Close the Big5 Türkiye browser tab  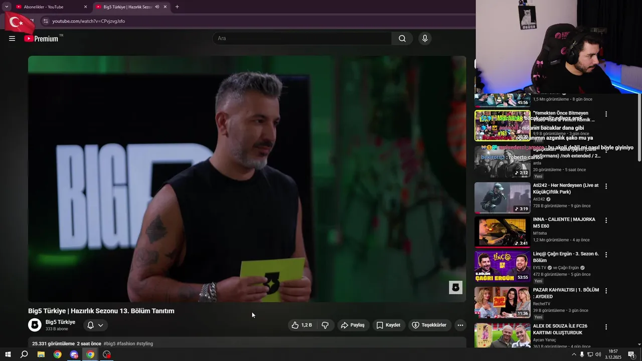(165, 7)
